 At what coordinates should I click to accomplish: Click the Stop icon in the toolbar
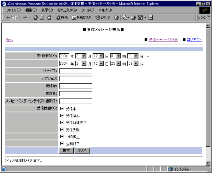coord(35,18)
